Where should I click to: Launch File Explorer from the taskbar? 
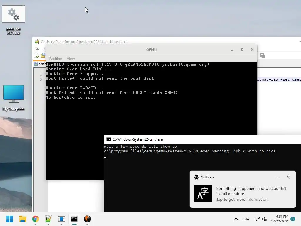pos(22,219)
